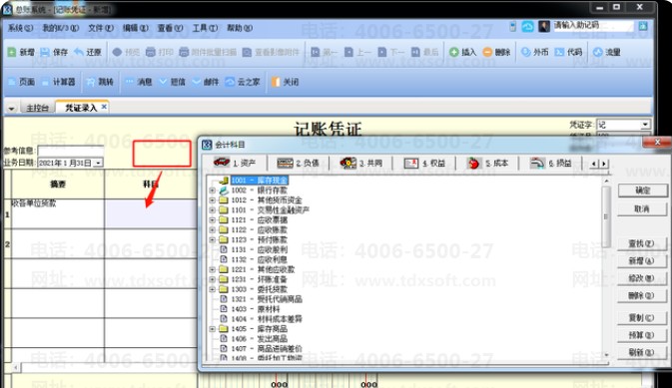Click the 预览 (Preview) toolbar icon
This screenshot has height=388, width=672.
coord(117,52)
